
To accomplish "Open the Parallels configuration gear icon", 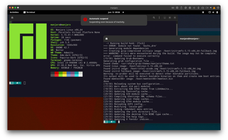I will tap(218, 8).
